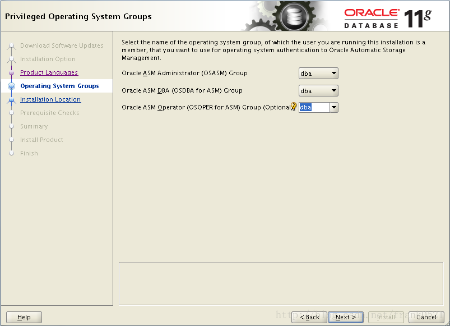This screenshot has height=326, width=450.
Task: Go to the Installation Location step
Action: click(50, 99)
